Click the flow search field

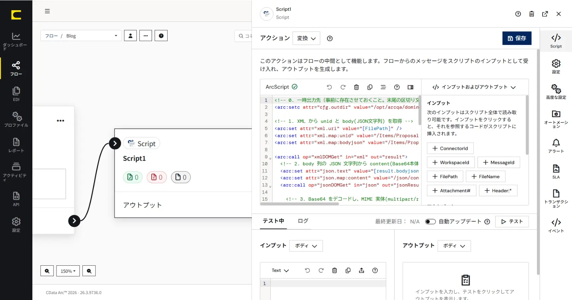click(x=244, y=36)
